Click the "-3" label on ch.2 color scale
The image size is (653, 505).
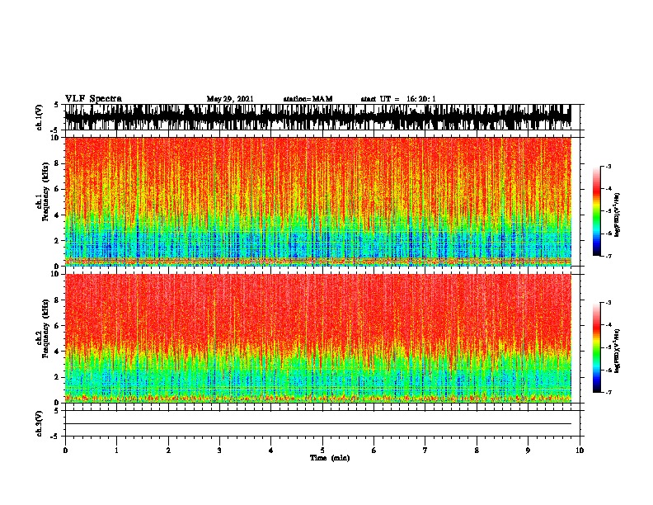coord(608,303)
